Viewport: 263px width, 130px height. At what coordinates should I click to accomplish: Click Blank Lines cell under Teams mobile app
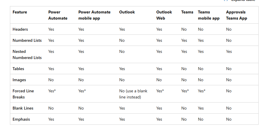click(x=201, y=108)
